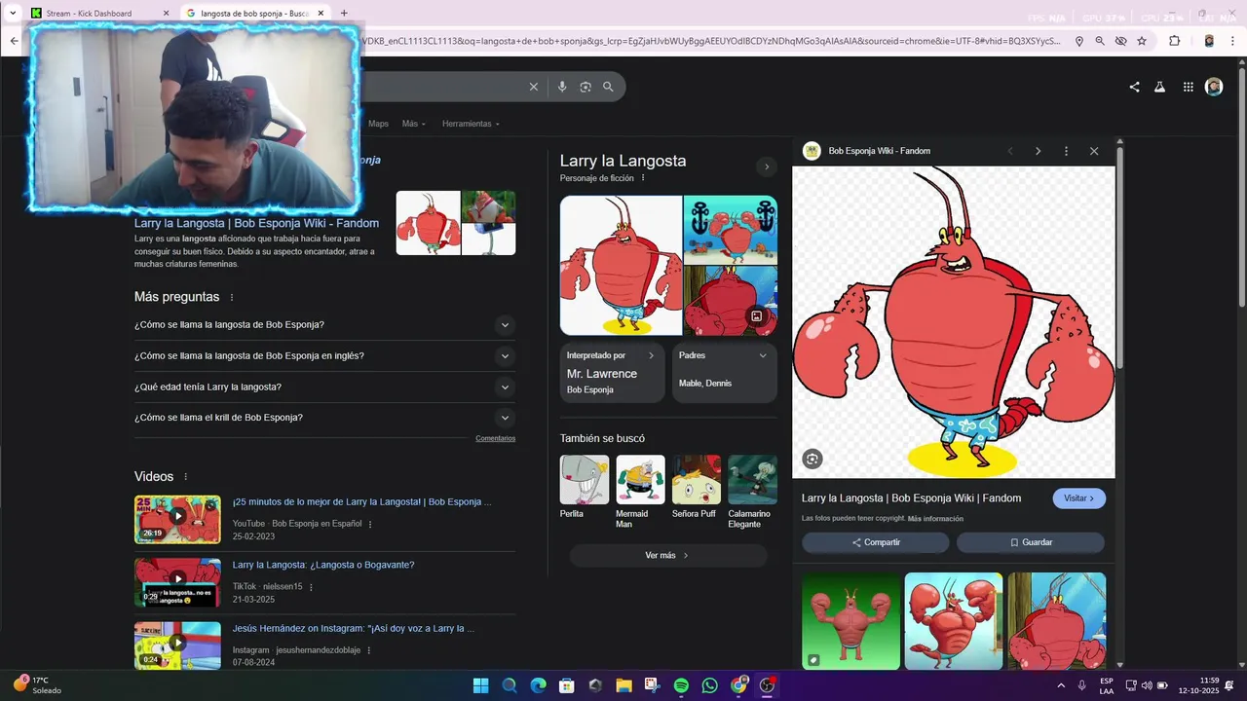Click the Comentarios feedback link
This screenshot has height=701, width=1247.
495,438
